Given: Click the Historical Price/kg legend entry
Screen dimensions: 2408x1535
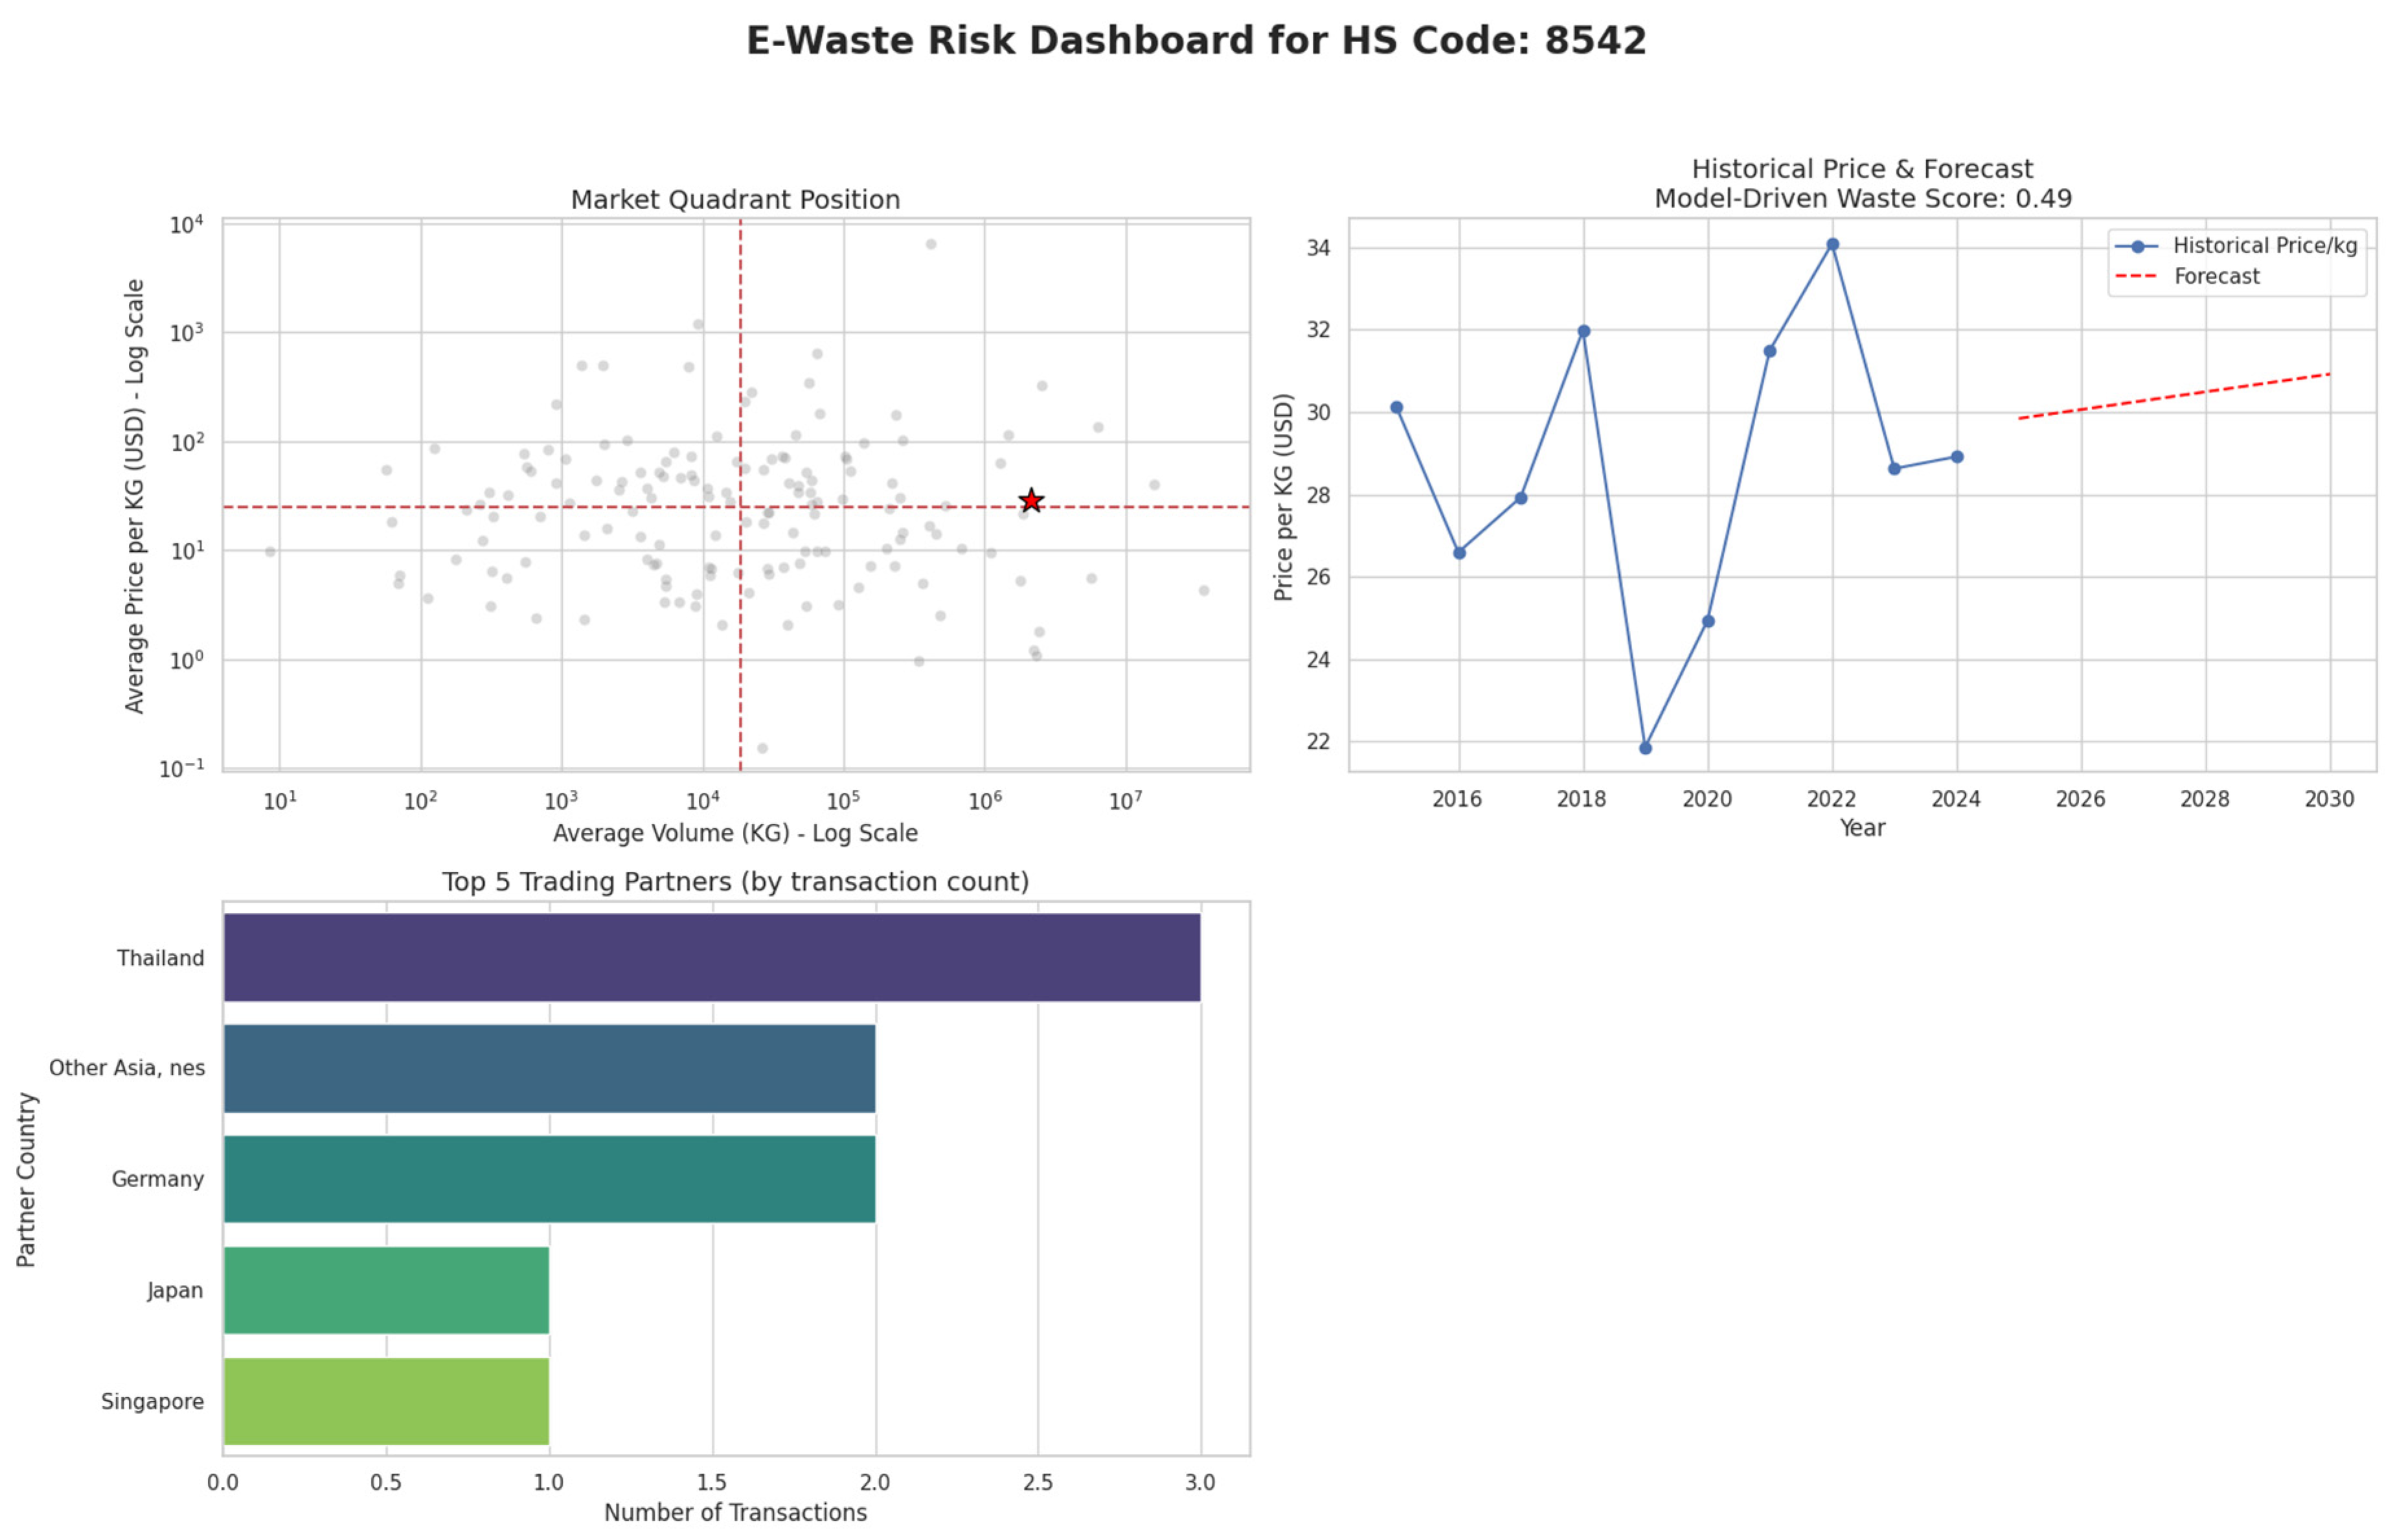Looking at the screenshot, I should [x=2264, y=246].
